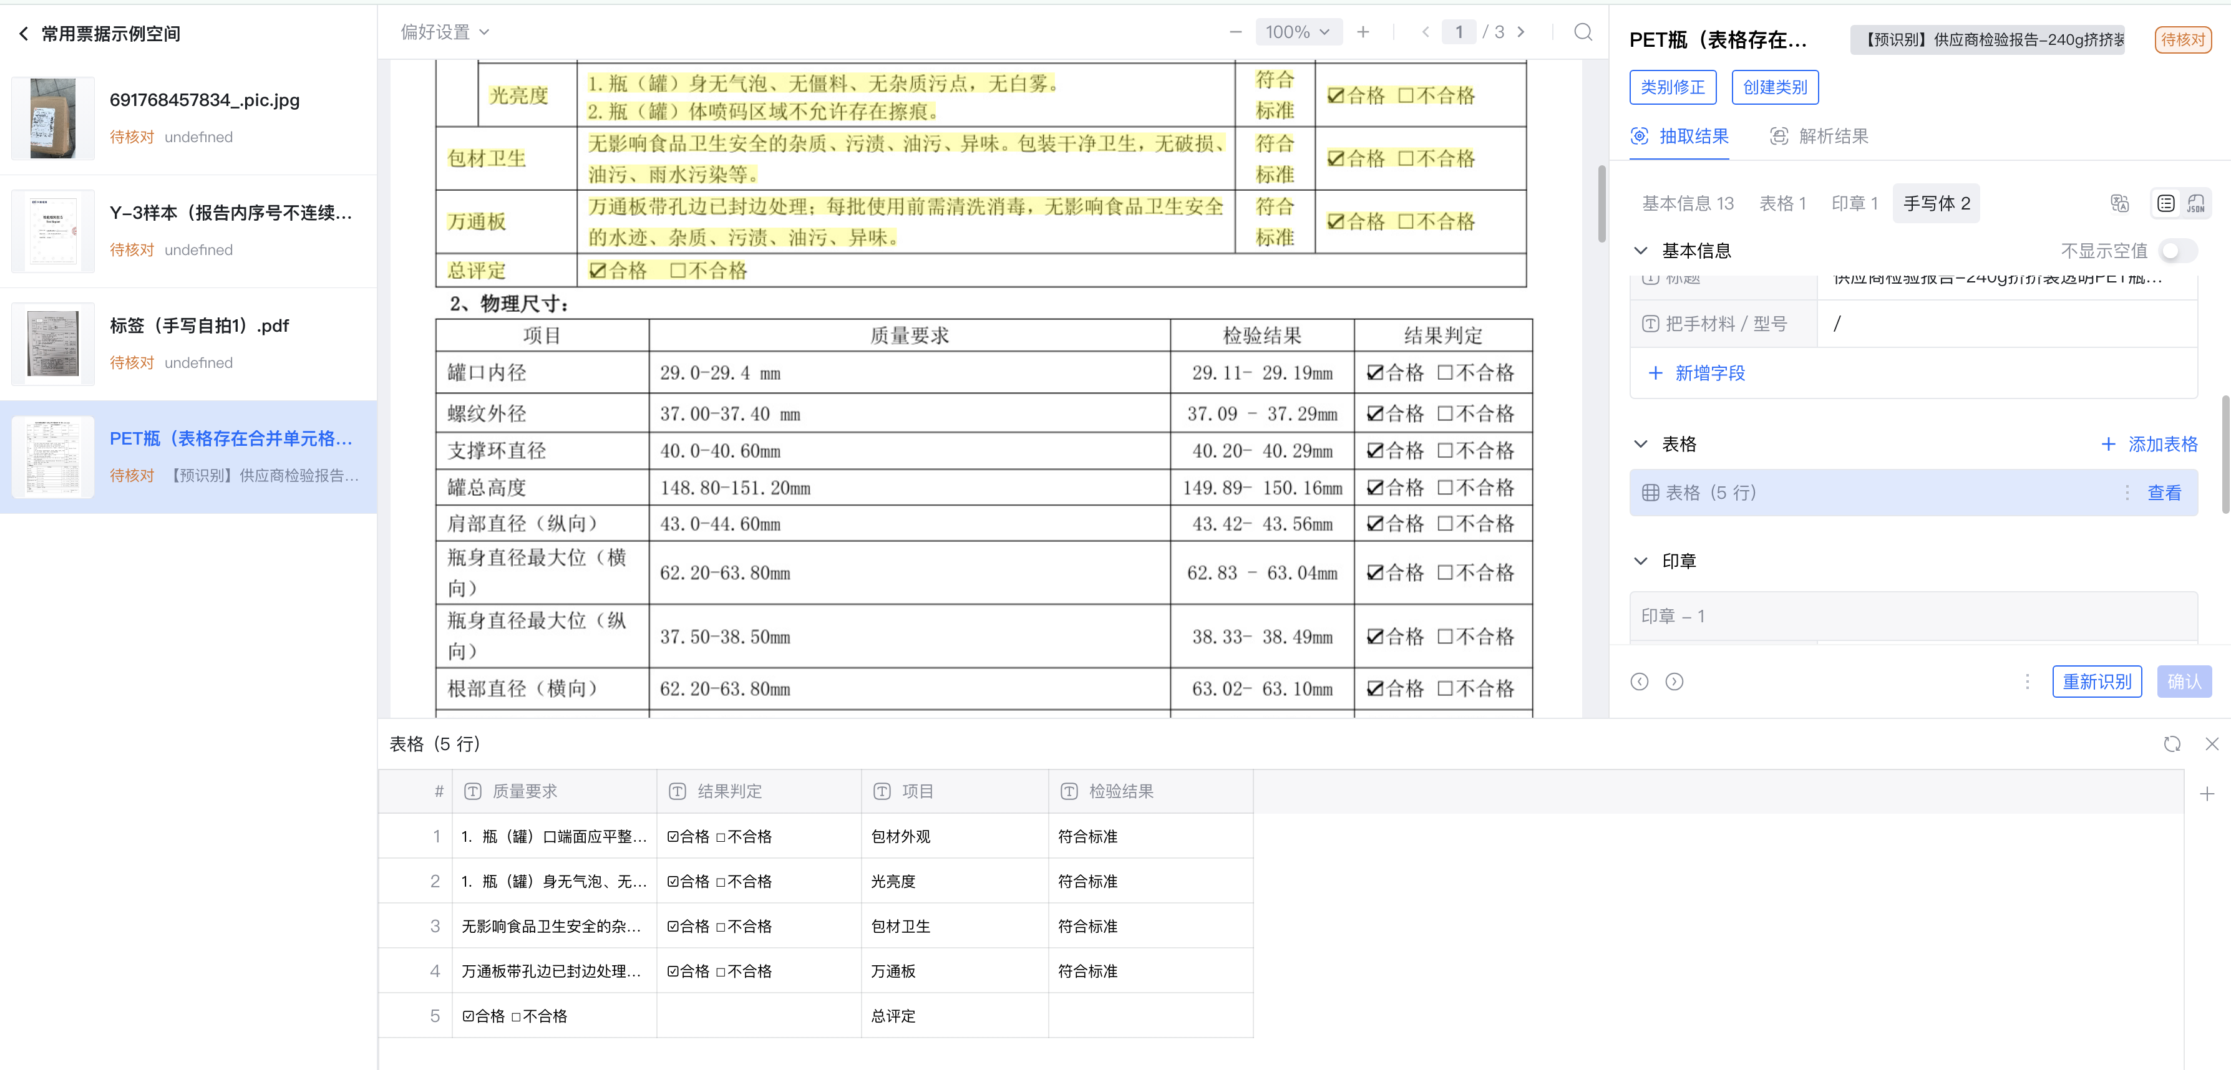Zoom in with plus icon
This screenshot has height=1070, width=2231.
pos(1363,32)
